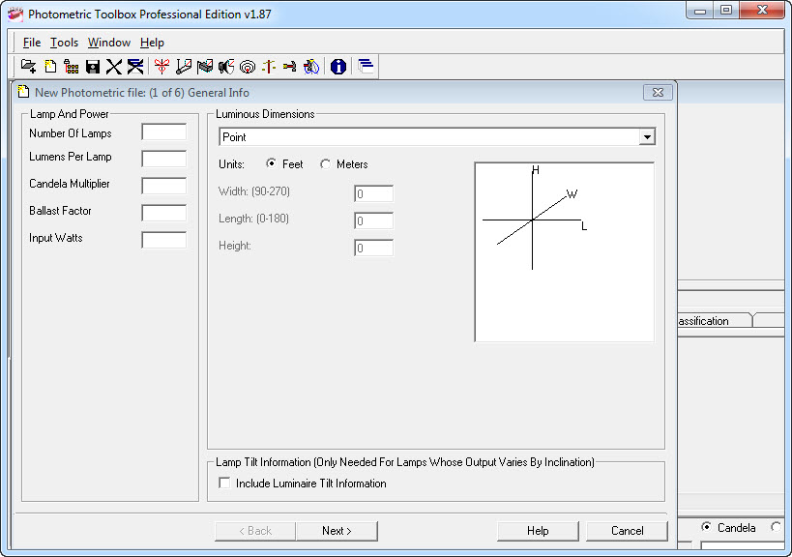Click the Candela Multiplier input field
Viewport: 792px width, 557px height.
(164, 186)
